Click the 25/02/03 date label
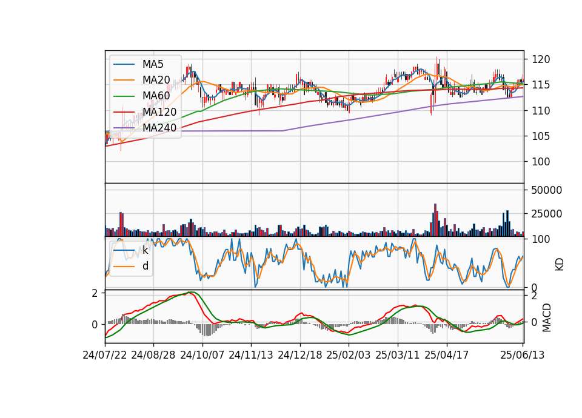Viewport: 582px width, 418px height. (349, 355)
